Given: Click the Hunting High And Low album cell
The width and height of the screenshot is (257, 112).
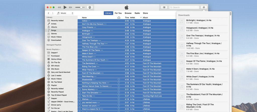Looking at the screenshot, I should 152,96.
